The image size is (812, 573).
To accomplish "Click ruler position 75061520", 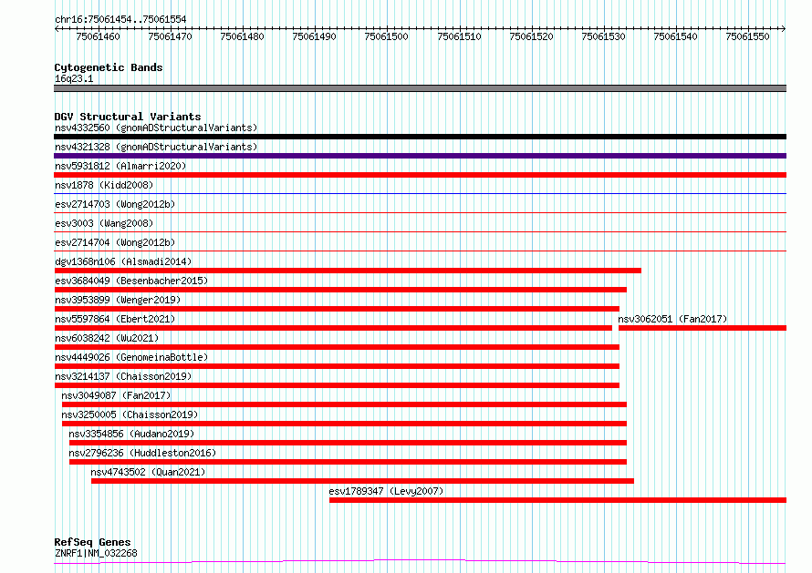I will click(531, 36).
